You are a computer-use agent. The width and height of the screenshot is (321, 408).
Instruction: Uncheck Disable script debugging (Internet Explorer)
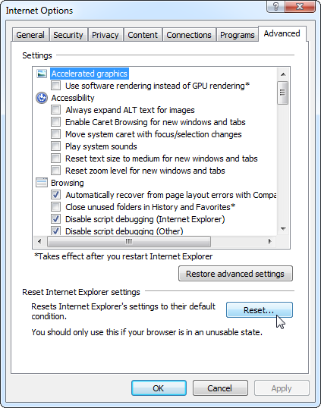point(55,219)
